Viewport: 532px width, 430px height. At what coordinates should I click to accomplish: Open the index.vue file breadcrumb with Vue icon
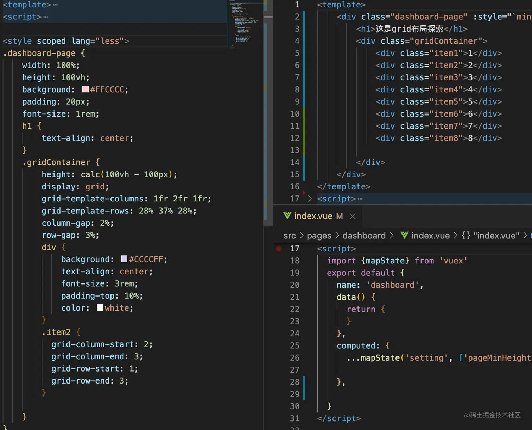pyautogui.click(x=425, y=236)
